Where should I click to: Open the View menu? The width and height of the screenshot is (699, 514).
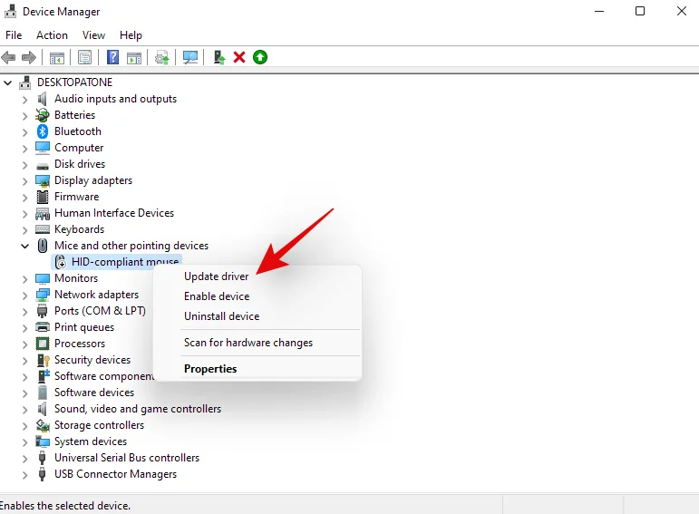coord(93,34)
